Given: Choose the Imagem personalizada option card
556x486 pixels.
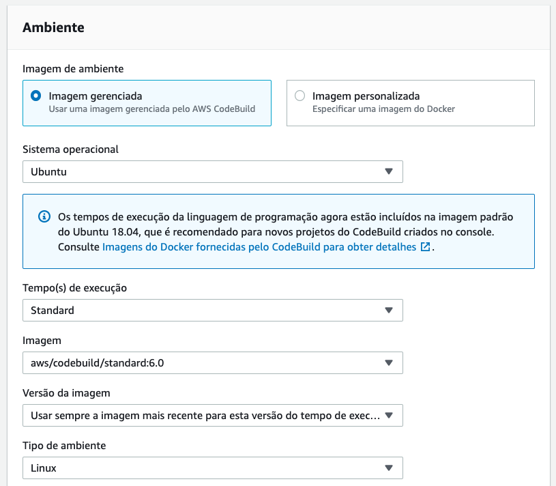Looking at the screenshot, I should [411, 103].
